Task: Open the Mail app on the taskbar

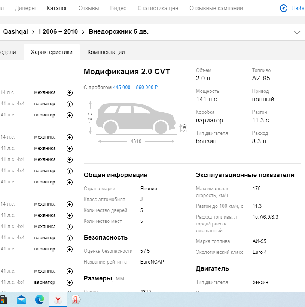Action: pyautogui.click(x=21, y=300)
